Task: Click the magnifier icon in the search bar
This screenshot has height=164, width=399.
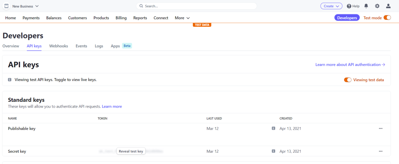Action: click(x=141, y=6)
